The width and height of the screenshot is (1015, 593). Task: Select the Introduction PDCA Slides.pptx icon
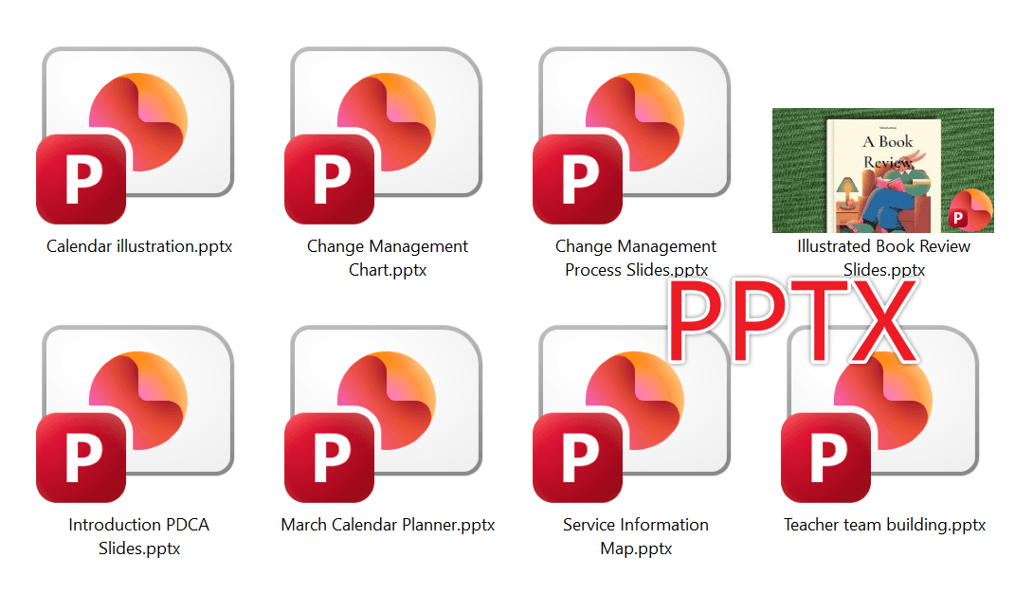(x=136, y=407)
